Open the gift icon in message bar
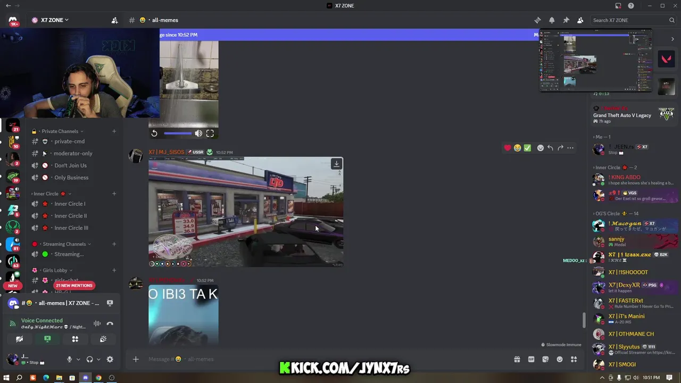Viewport: 681px width, 383px height. point(517,359)
